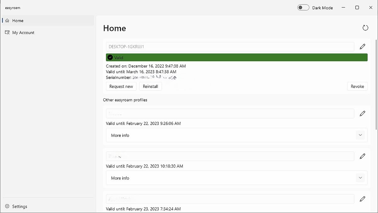Maximize the easyroam window
Image resolution: width=378 pixels, height=213 pixels.
click(x=357, y=8)
